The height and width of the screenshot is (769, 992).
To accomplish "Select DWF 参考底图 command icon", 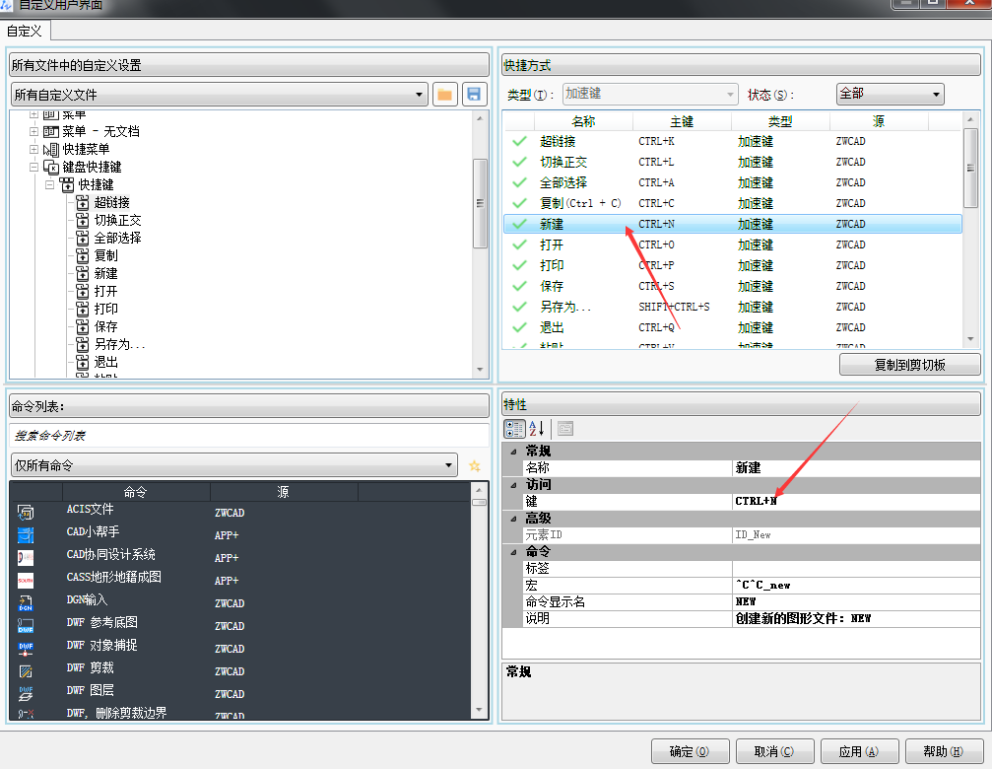I will click(x=26, y=626).
